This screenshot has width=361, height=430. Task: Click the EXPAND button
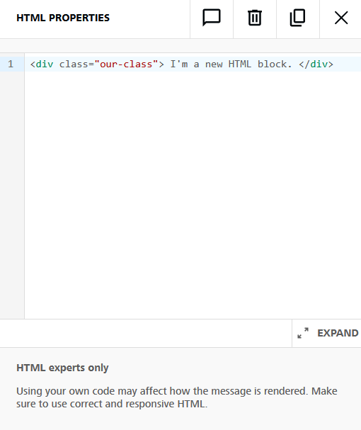coord(326,333)
